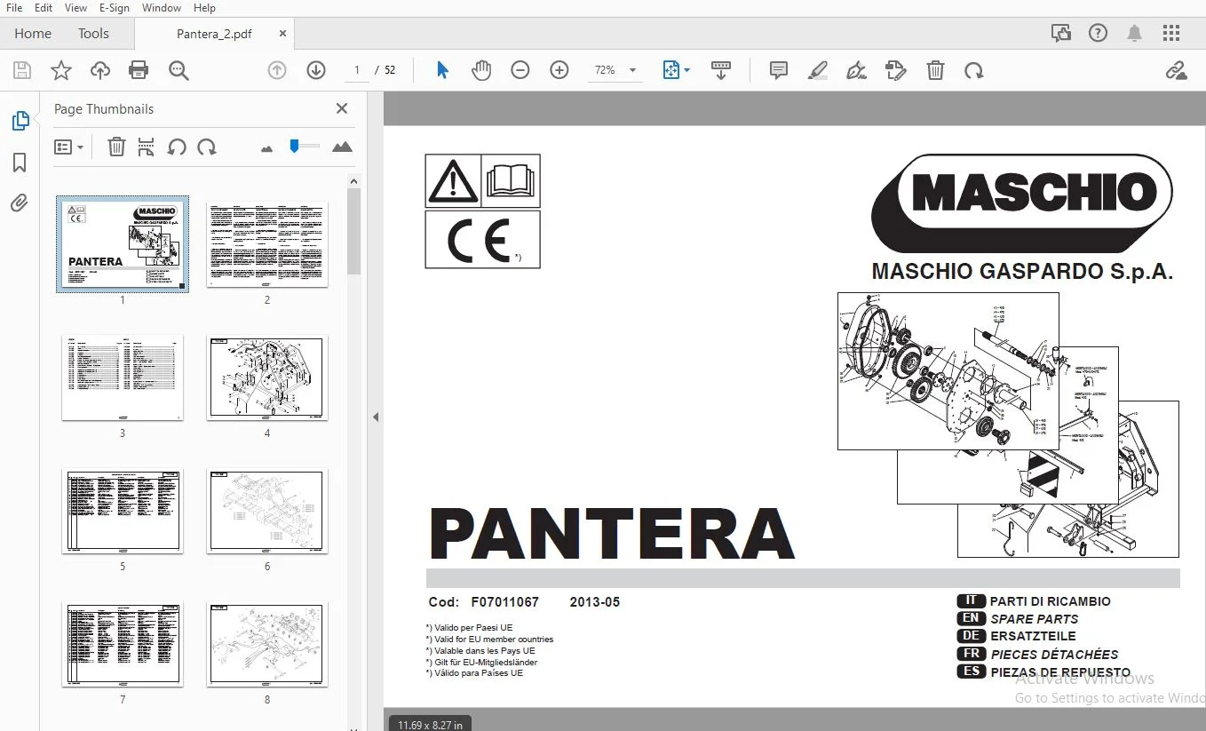This screenshot has width=1206, height=731.
Task: Open the File menu
Action: (14, 8)
